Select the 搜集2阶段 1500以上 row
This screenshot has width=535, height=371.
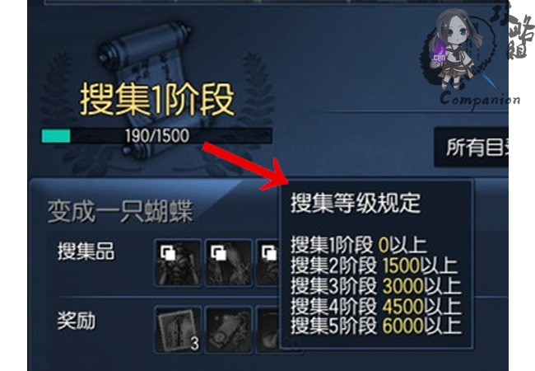tap(374, 265)
